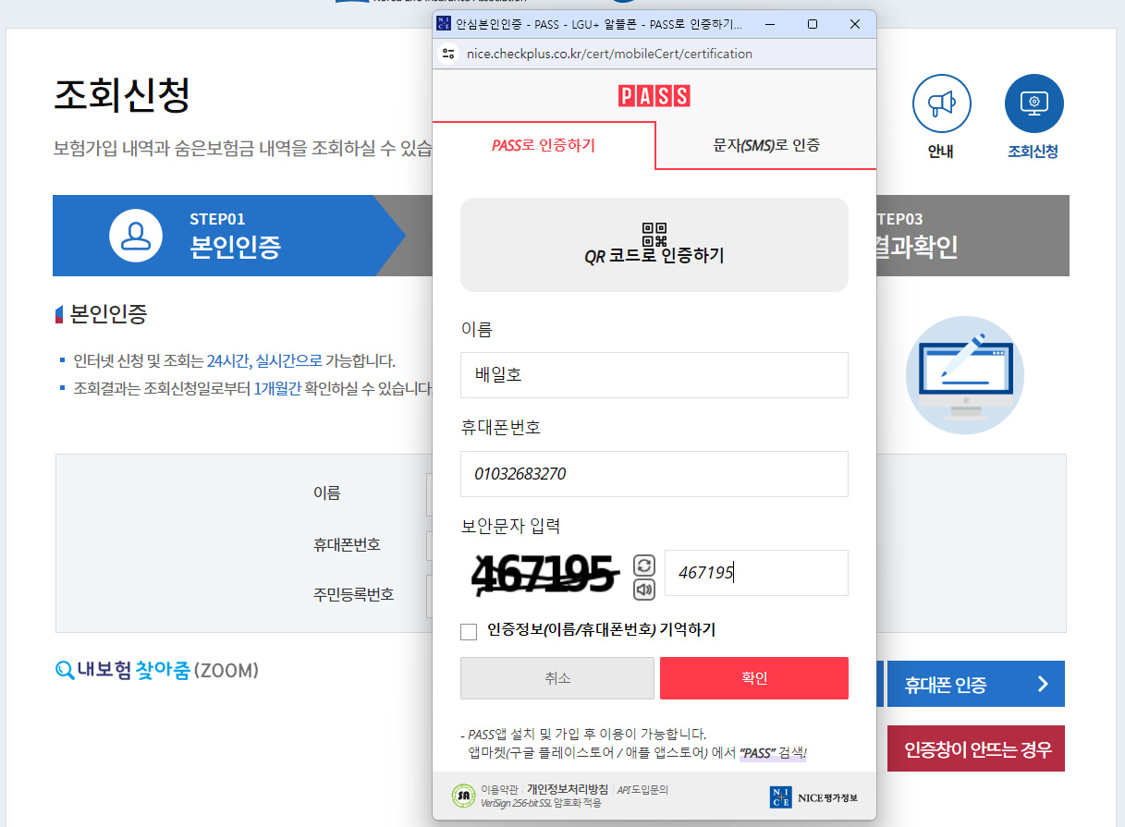Click the 인증창이 안뜨는 경우 button
The width and height of the screenshot is (1125, 827).
tap(976, 748)
